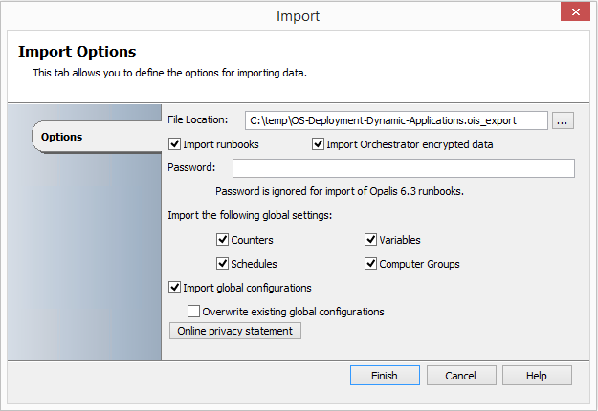
Task: Focus the File Location path field
Action: coord(396,120)
